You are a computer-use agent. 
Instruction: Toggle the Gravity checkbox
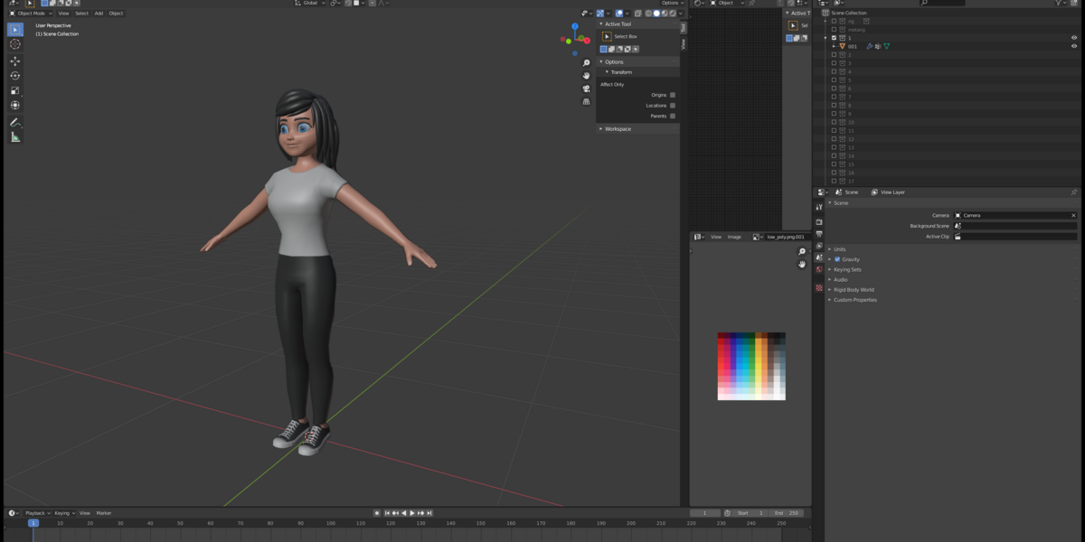pyautogui.click(x=837, y=259)
